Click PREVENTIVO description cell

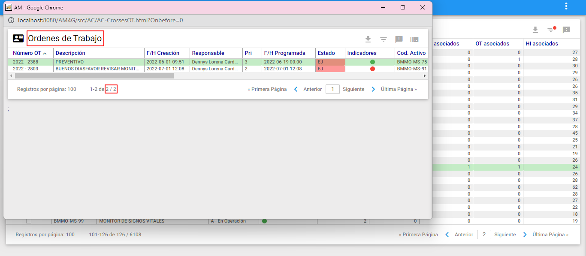69,62
